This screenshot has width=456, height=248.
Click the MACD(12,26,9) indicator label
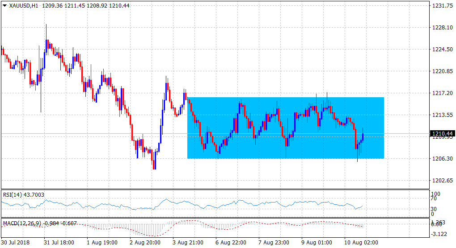pos(21,223)
